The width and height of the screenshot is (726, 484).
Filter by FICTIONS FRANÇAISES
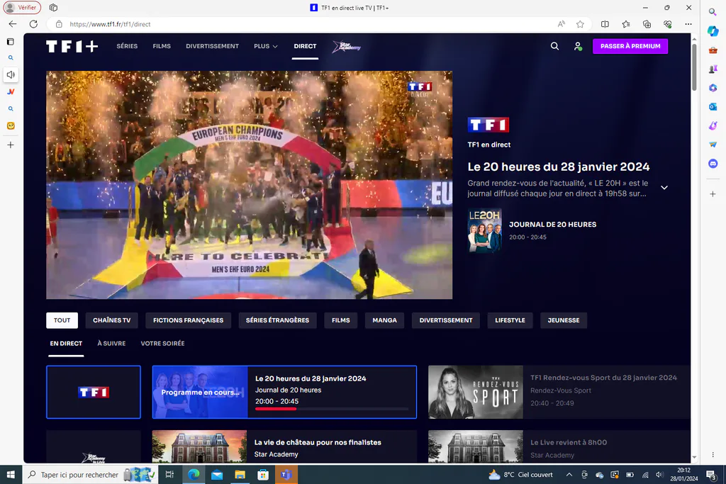tap(188, 320)
